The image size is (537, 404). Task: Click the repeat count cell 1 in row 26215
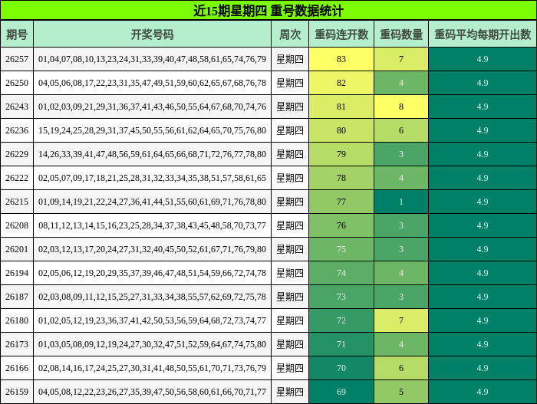401,202
